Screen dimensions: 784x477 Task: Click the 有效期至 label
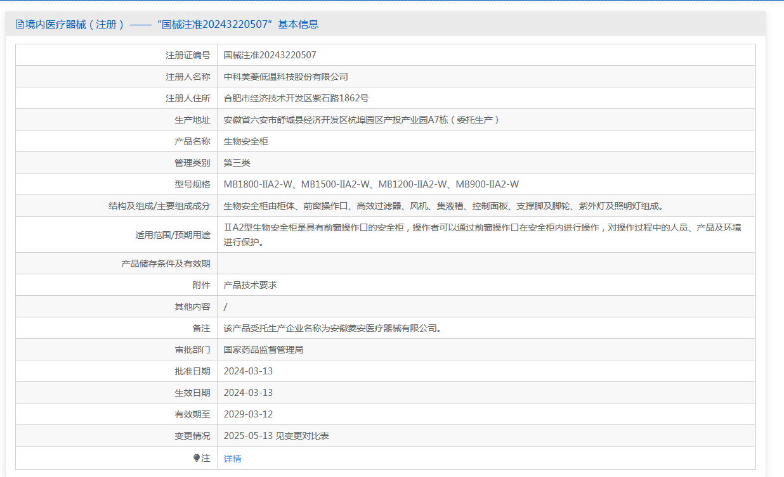point(192,414)
